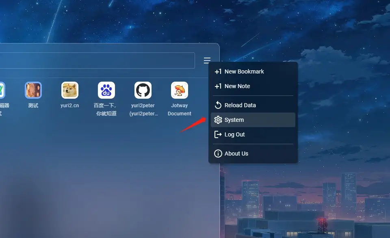This screenshot has width=390, height=238.
Task: Open the partially cut-off green bookmark icon
Action: pyautogui.click(x=2, y=90)
